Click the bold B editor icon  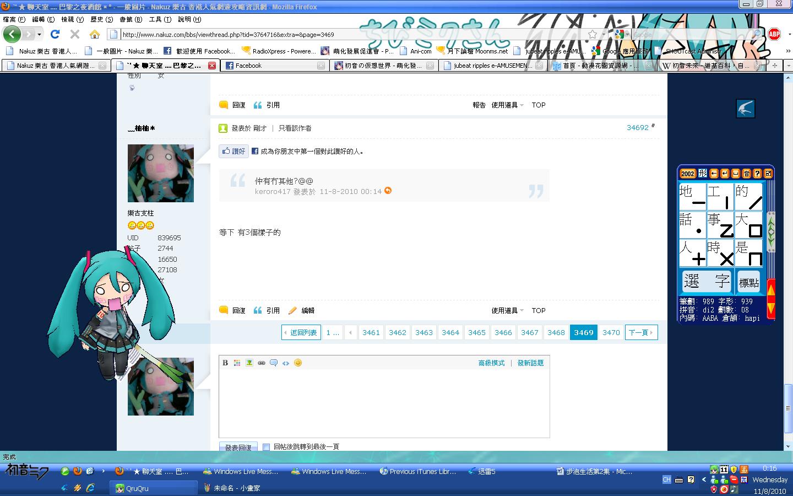[225, 363]
